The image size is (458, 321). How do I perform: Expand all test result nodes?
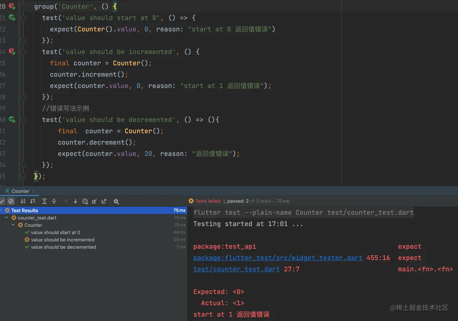(44, 201)
